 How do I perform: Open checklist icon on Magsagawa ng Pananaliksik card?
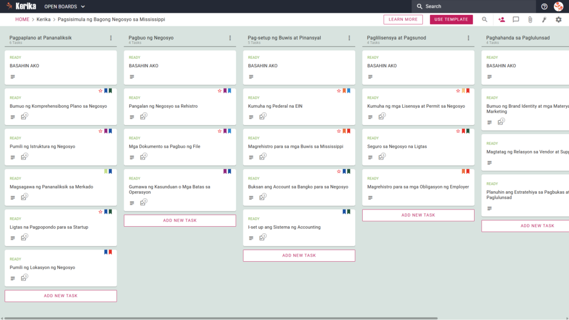[24, 197]
